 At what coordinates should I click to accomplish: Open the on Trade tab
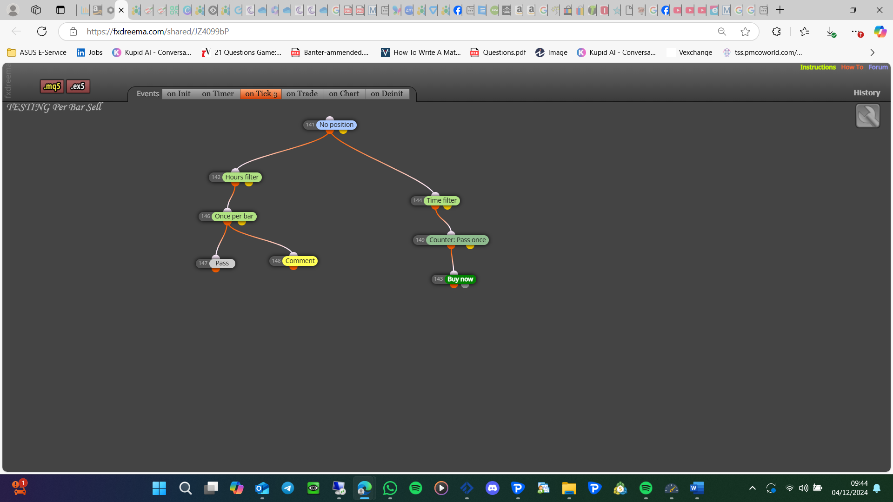[x=302, y=94]
